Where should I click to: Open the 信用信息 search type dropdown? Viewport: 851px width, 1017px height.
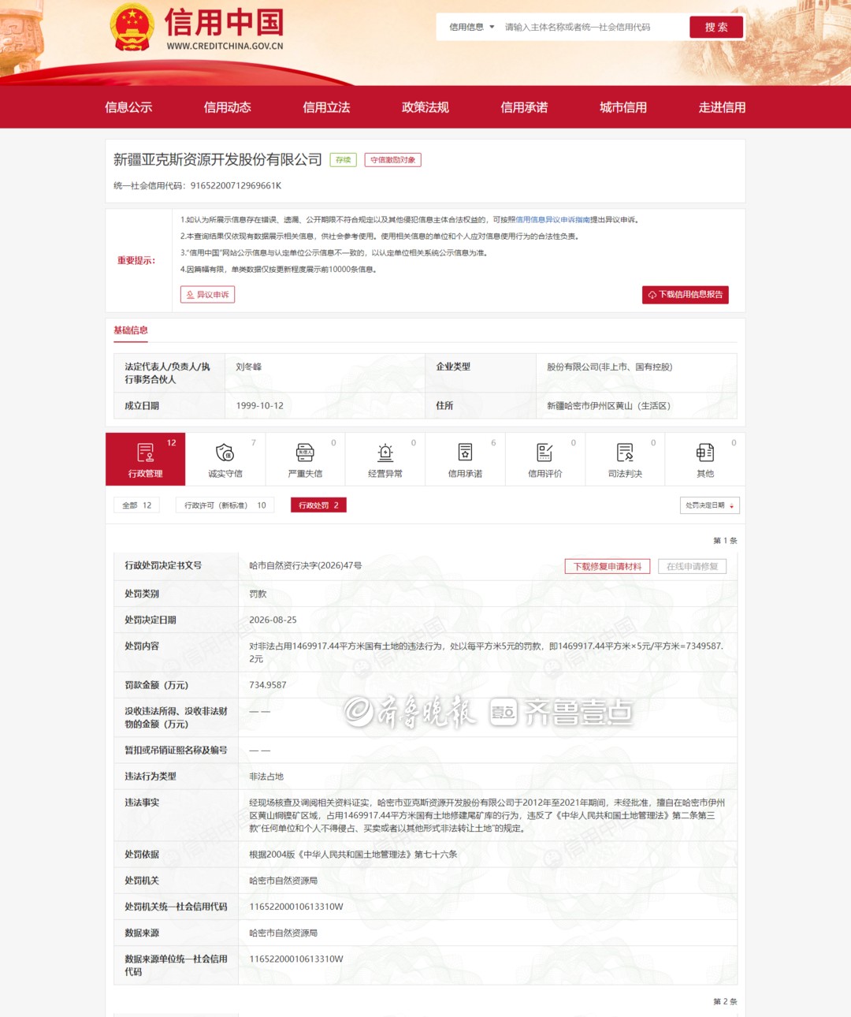pos(471,27)
